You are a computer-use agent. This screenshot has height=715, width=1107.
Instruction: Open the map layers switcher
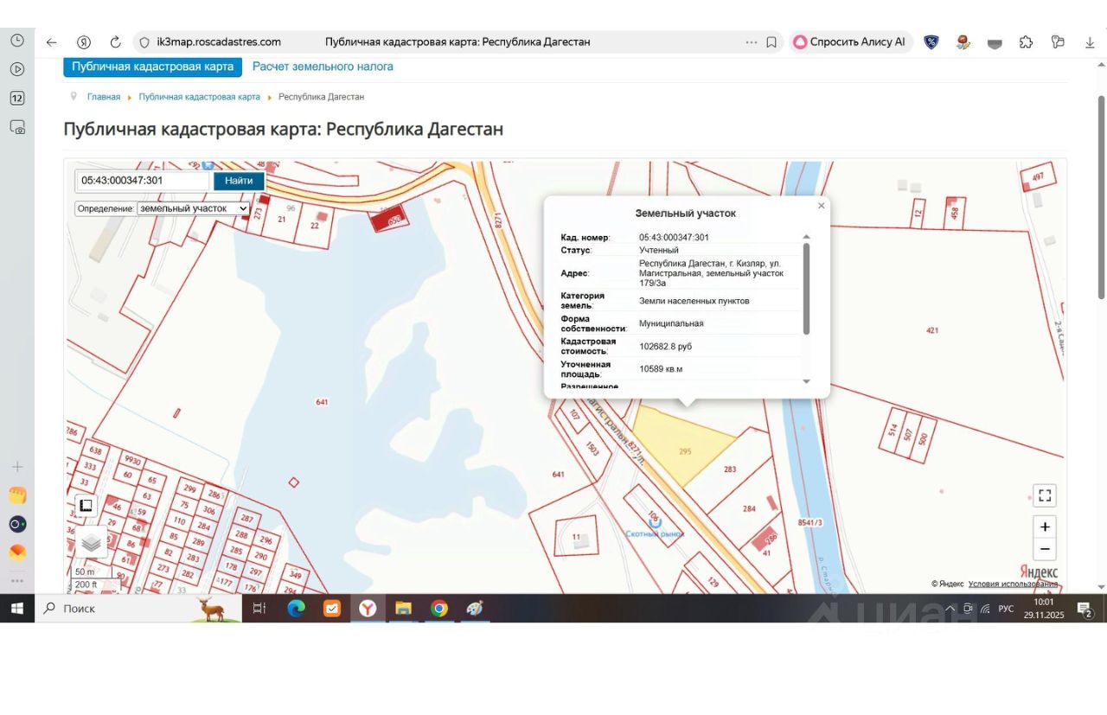click(x=91, y=543)
